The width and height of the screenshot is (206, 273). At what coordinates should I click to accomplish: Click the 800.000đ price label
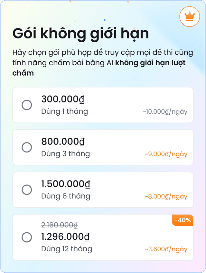(62, 142)
